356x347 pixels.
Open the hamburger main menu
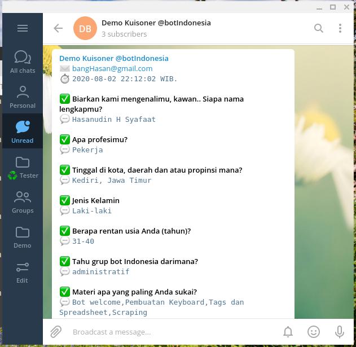23,28
